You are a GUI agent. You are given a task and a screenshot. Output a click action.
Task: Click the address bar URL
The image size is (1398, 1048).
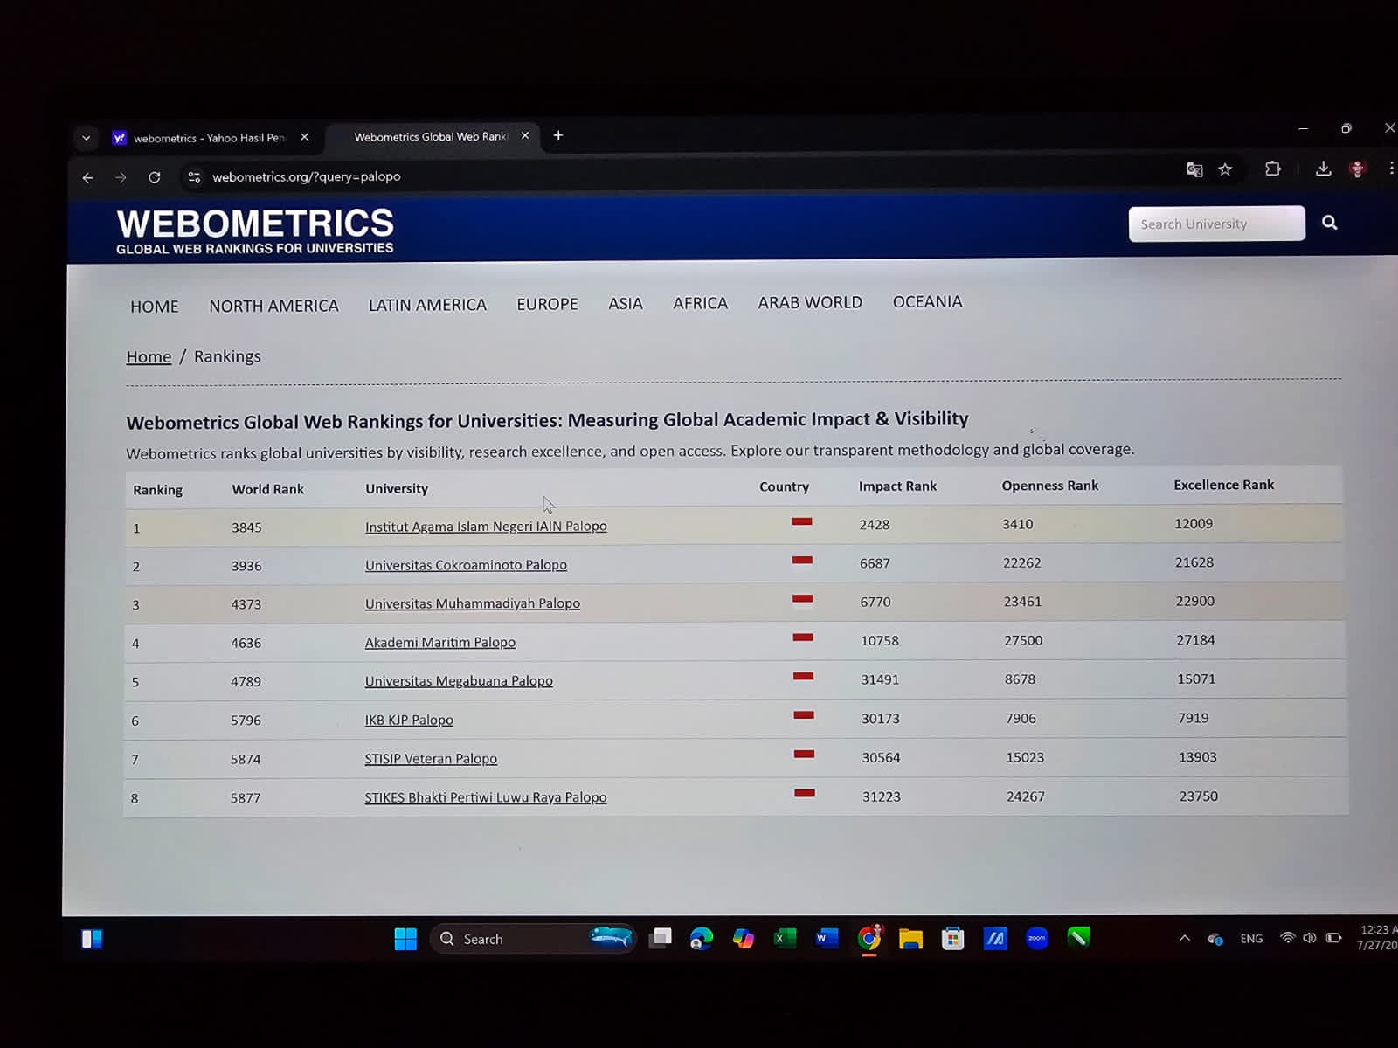point(307,176)
